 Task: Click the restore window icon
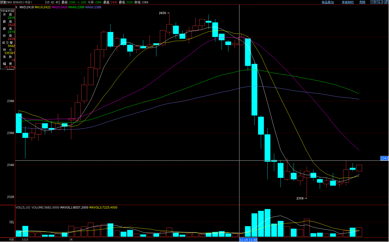(x=386, y=2)
